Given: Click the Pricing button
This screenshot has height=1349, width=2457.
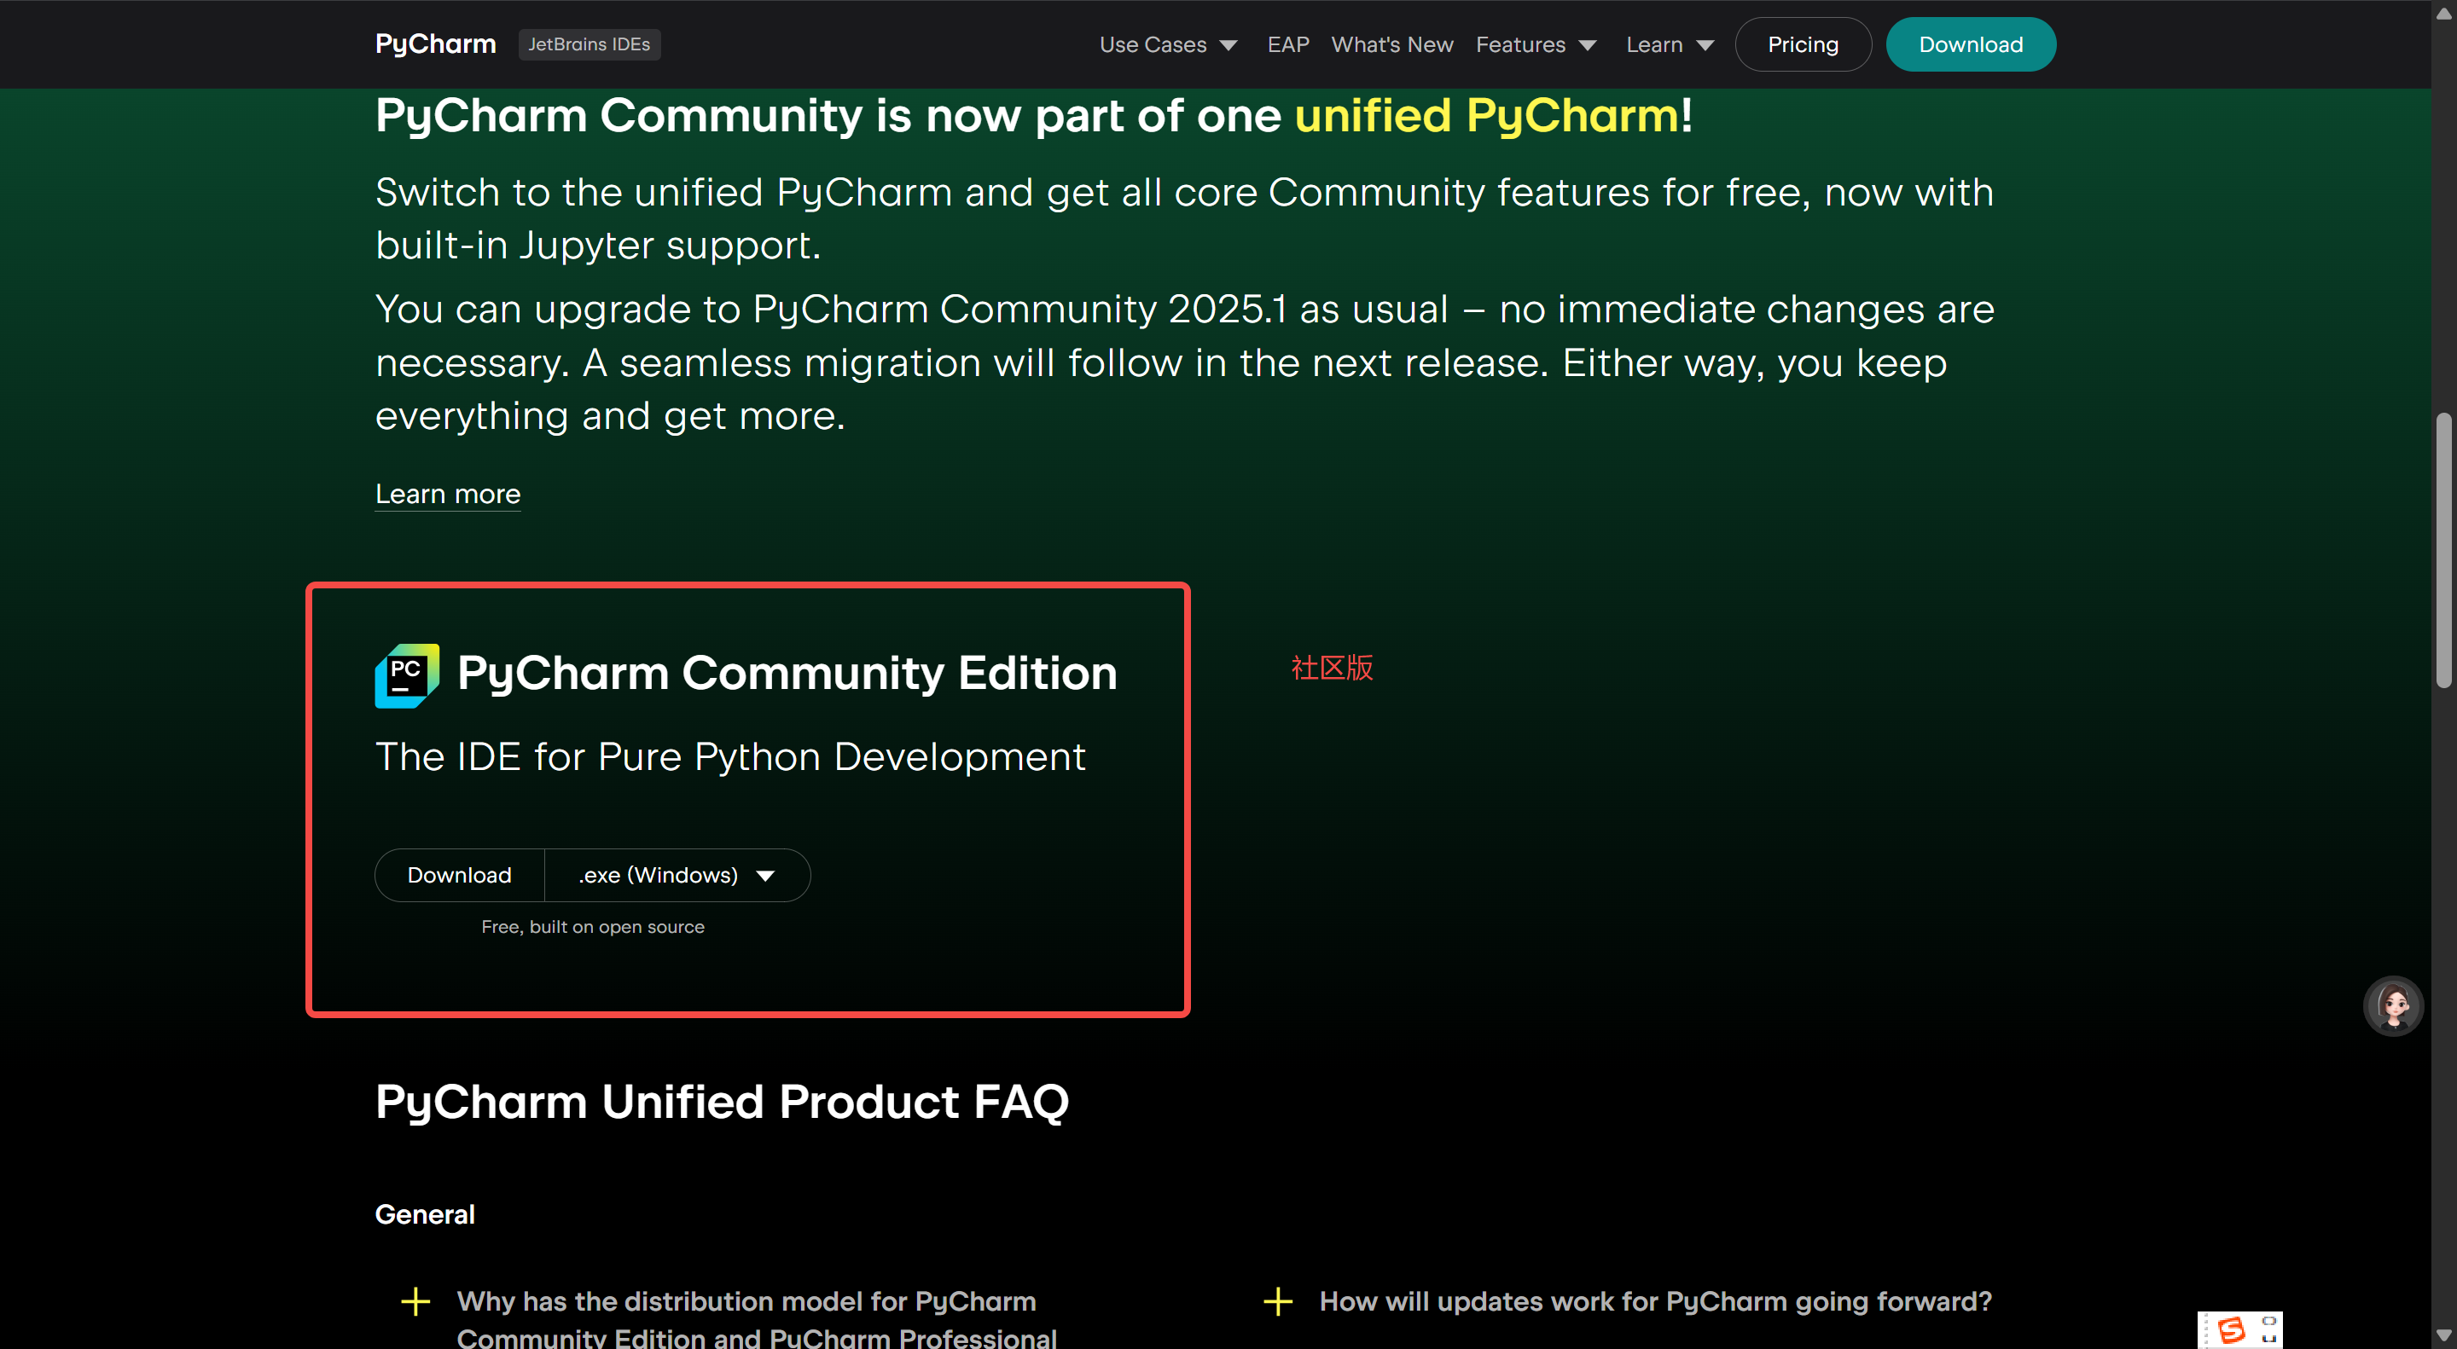Looking at the screenshot, I should [x=1802, y=45].
